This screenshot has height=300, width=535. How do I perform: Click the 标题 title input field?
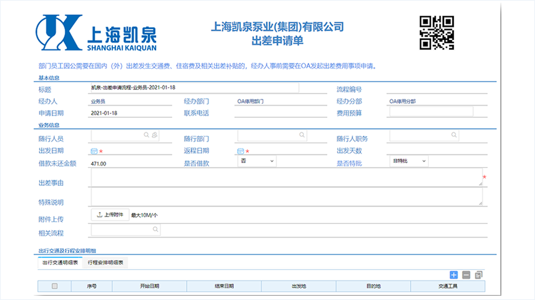194,88
